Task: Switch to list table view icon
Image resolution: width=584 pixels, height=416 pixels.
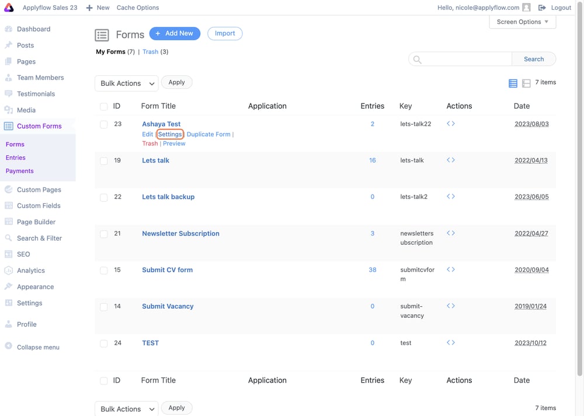Action: coord(513,83)
